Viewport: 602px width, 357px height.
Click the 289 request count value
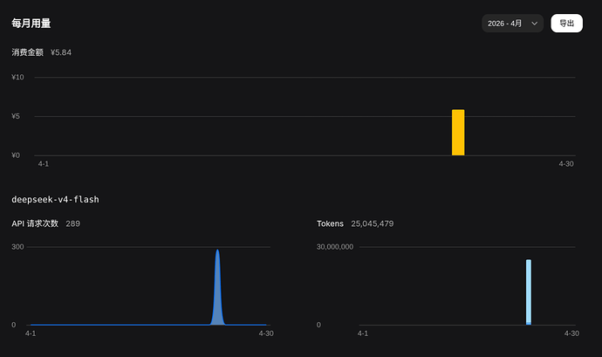coord(73,223)
